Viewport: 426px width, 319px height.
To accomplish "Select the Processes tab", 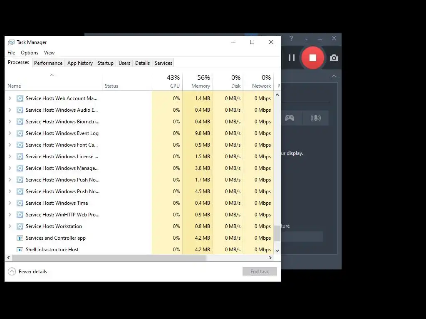I will pyautogui.click(x=18, y=62).
